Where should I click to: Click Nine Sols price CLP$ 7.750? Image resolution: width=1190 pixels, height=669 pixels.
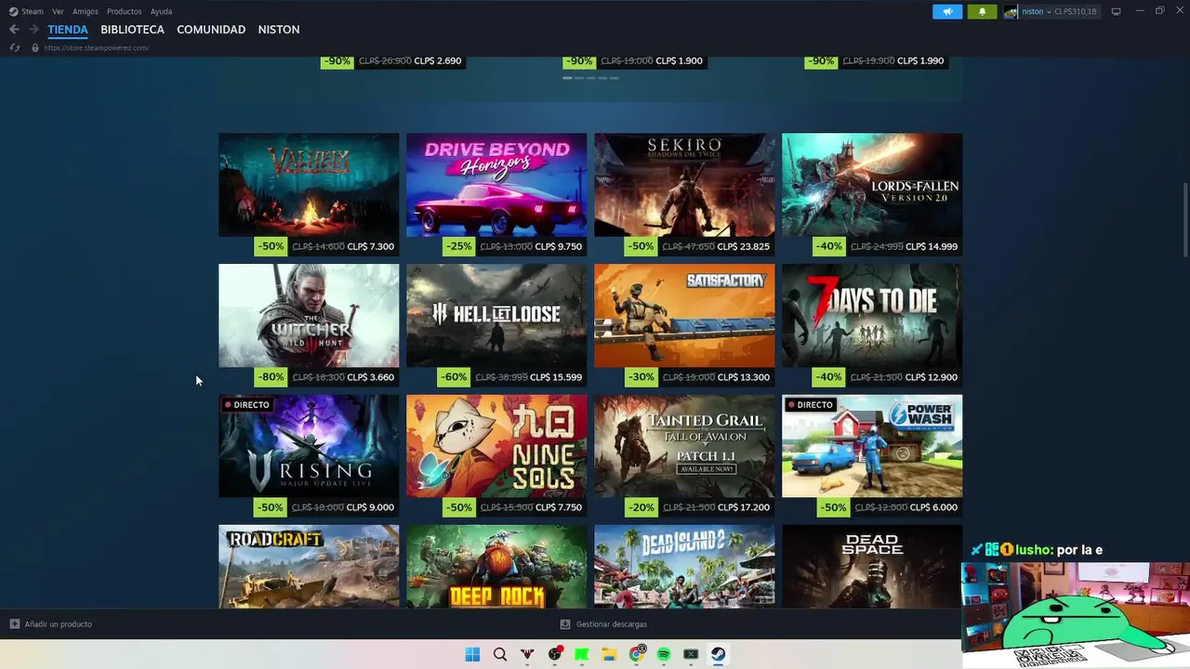[x=559, y=507]
